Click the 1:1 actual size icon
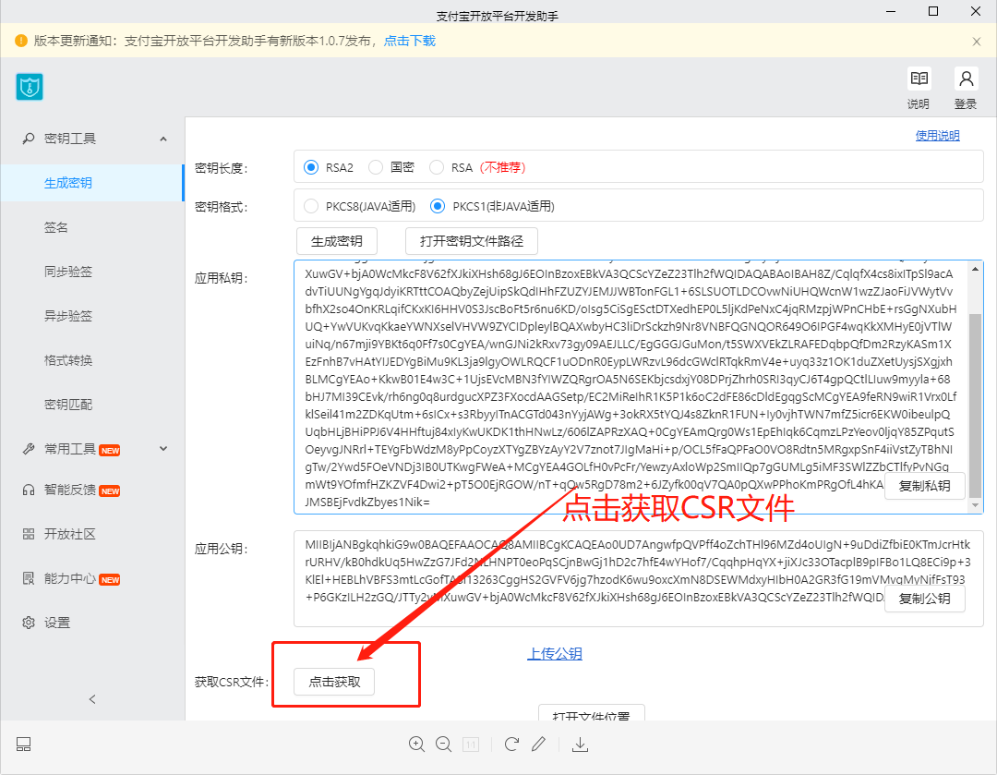997x775 pixels. click(471, 745)
